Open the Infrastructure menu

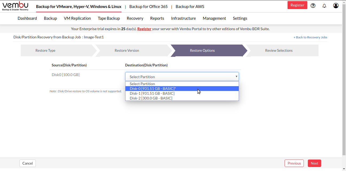point(183,18)
